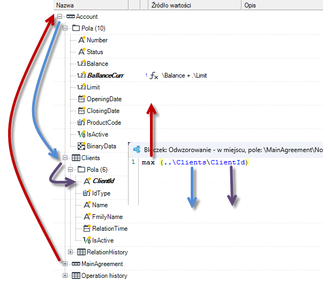Click the FmilyName text field icon
Screen dimensions: 323x295
pyautogui.click(x=87, y=216)
